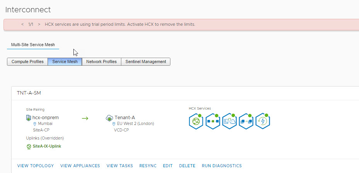Image resolution: width=359 pixels, height=173 pixels.
Task: Click the Tenant-A site name
Action: pyautogui.click(x=125, y=118)
